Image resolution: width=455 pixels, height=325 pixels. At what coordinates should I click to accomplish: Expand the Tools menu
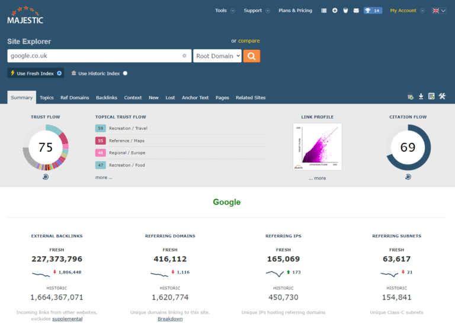tap(225, 11)
